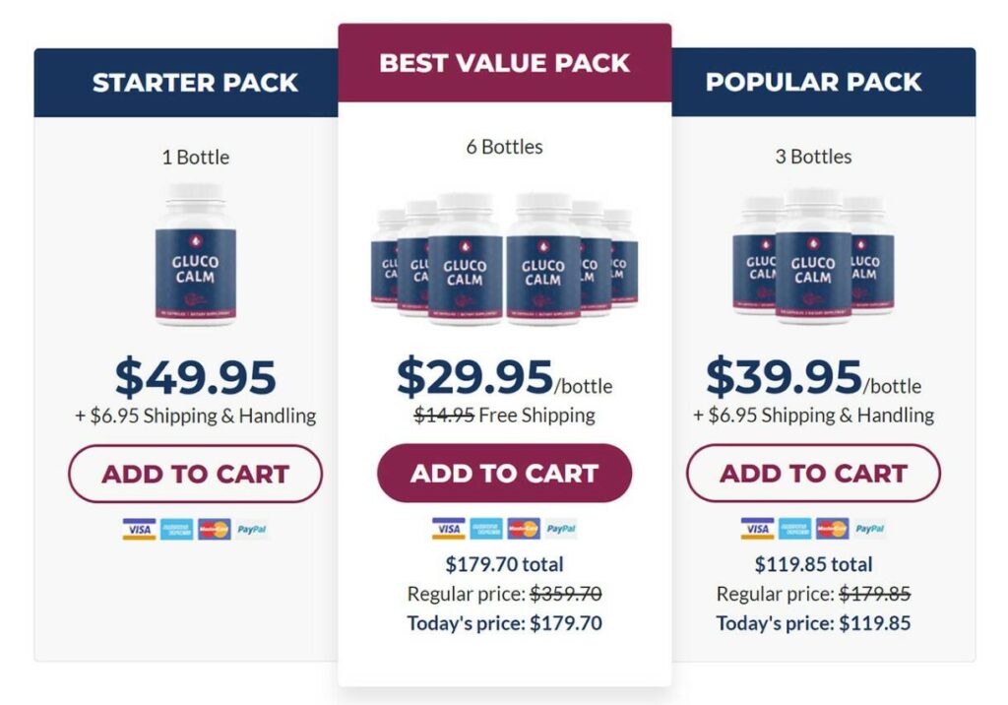Image resolution: width=1008 pixels, height=705 pixels.
Task: Click the Visa icon in Starter Pack
Action: tap(139, 529)
